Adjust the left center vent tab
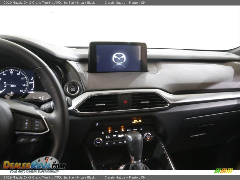Screen dimensions: 240x180 100,105
